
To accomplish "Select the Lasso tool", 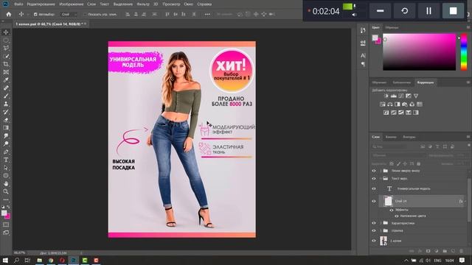I will coord(6,48).
